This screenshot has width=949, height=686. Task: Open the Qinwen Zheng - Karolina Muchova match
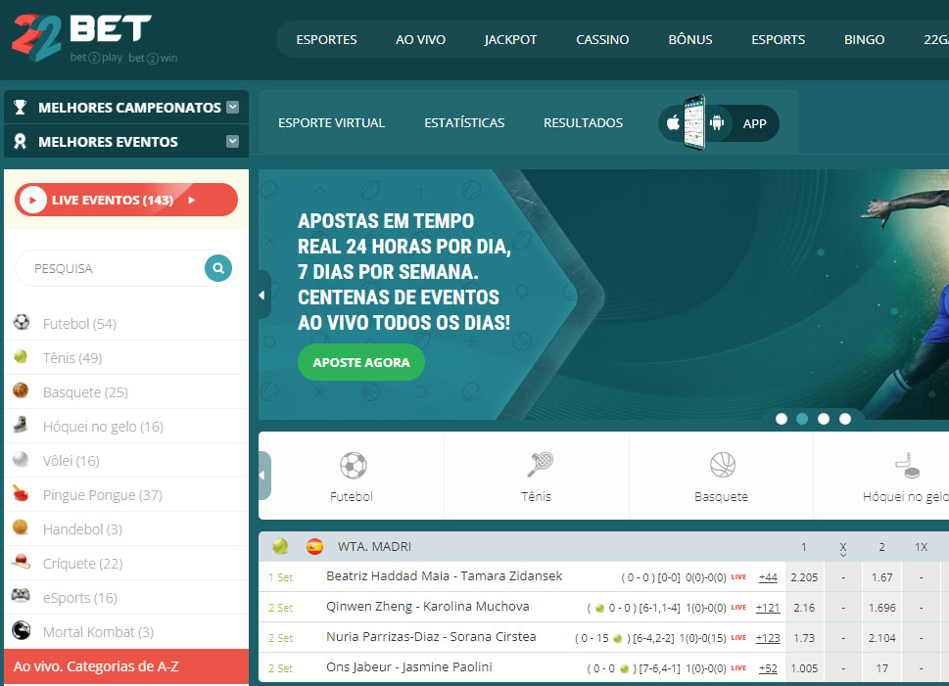pyautogui.click(x=428, y=606)
